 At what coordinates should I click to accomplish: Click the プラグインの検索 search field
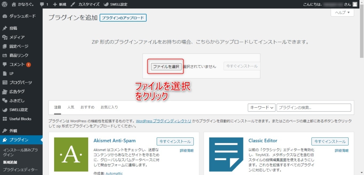pos(314,108)
